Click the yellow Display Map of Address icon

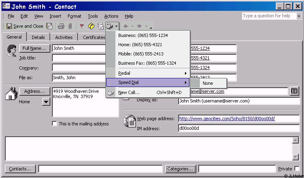pyautogui.click(x=91, y=26)
